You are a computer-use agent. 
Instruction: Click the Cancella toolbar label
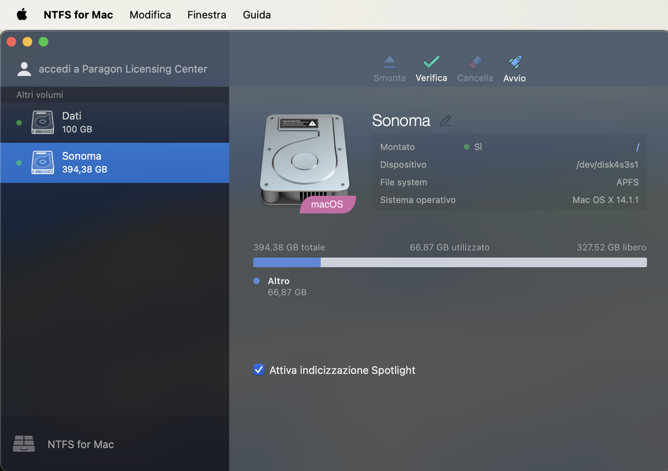click(475, 78)
